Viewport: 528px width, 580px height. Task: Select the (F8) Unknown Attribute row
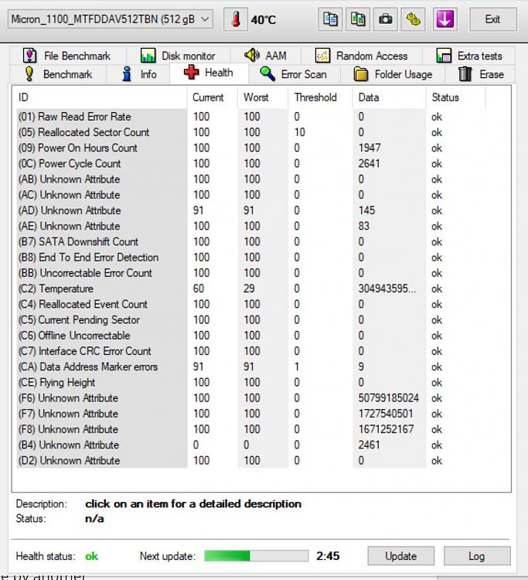pyautogui.click(x=250, y=429)
